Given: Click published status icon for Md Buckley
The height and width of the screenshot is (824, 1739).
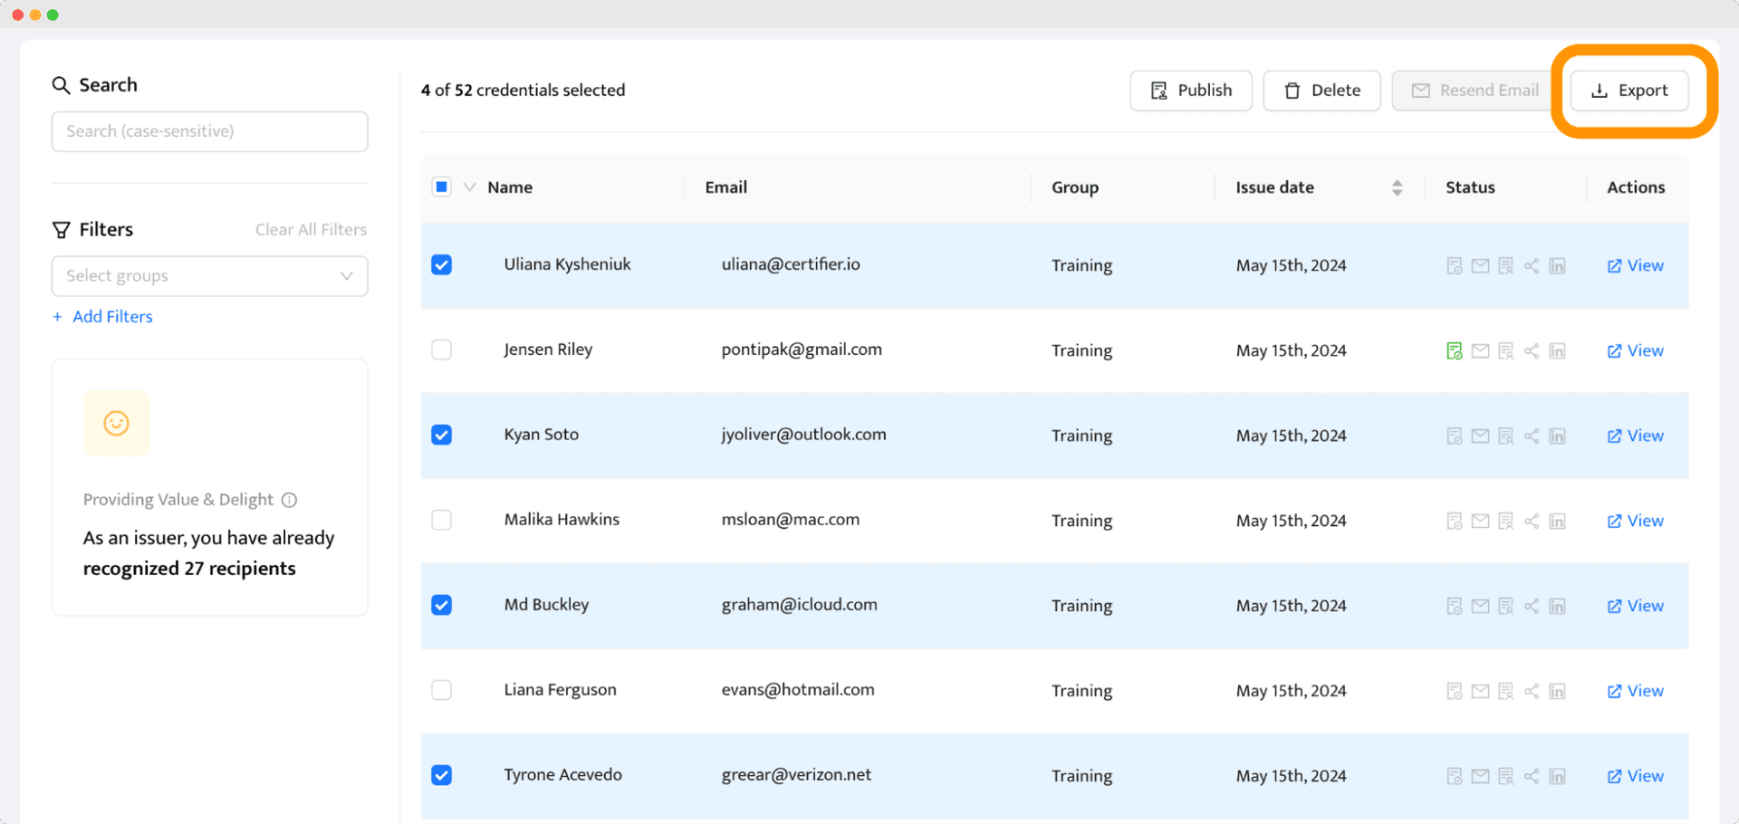Looking at the screenshot, I should [x=1455, y=606].
